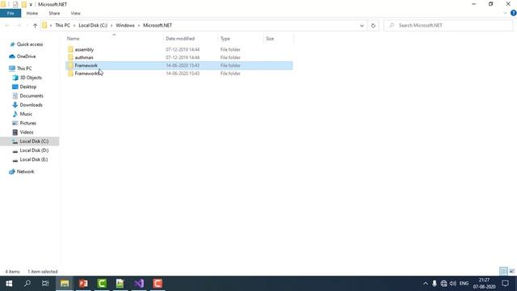Sort by the Size column header
The width and height of the screenshot is (517, 291).
270,39
